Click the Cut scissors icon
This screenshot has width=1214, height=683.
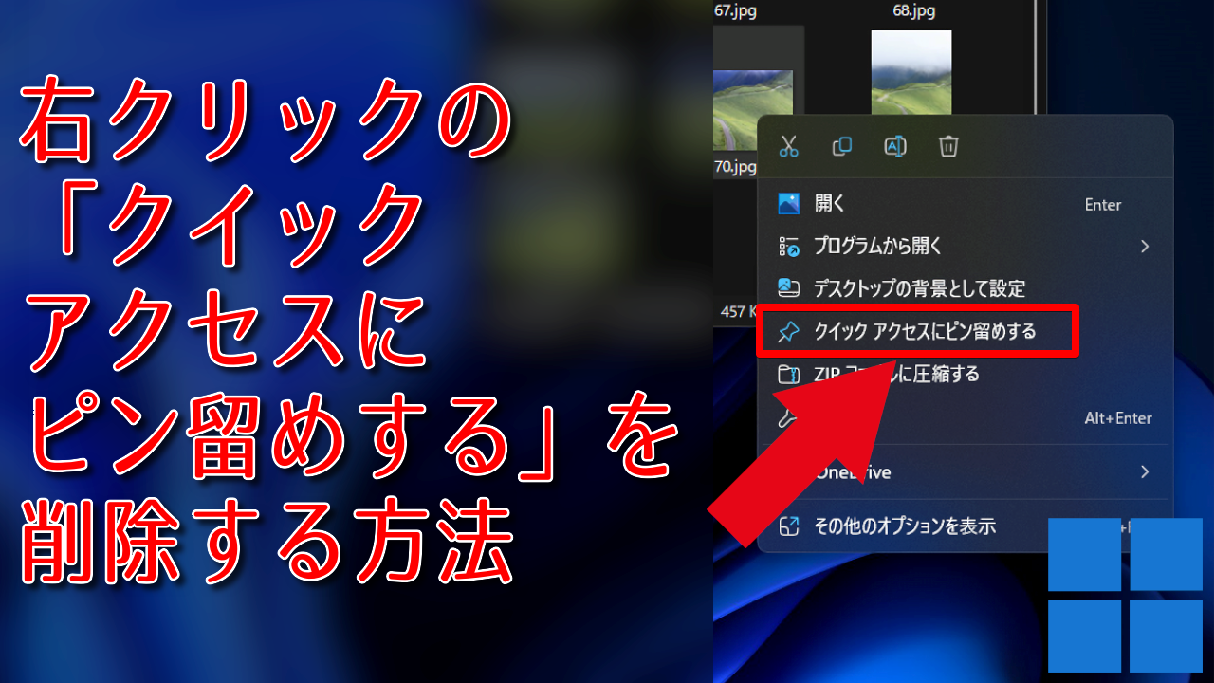point(789,146)
